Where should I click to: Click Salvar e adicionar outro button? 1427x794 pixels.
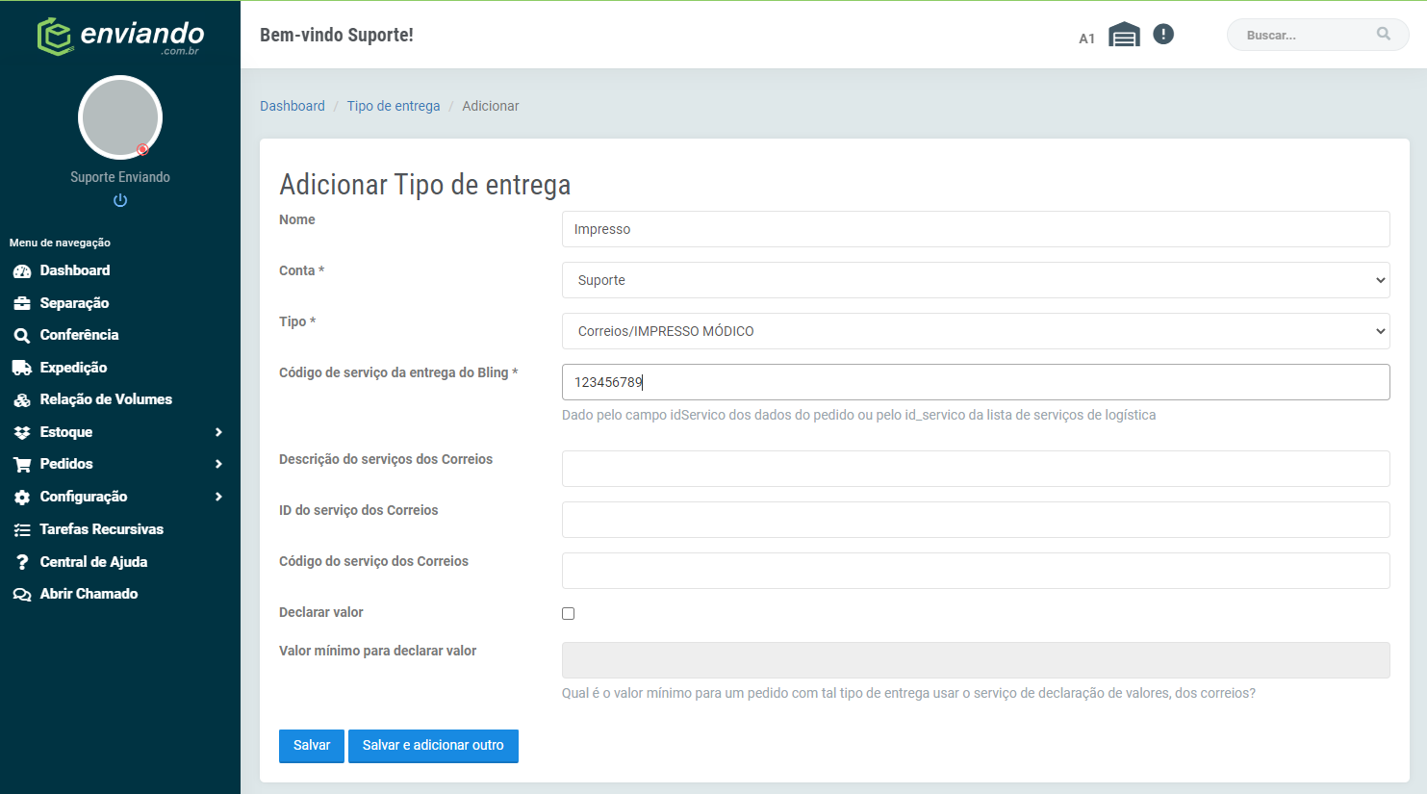(x=433, y=746)
